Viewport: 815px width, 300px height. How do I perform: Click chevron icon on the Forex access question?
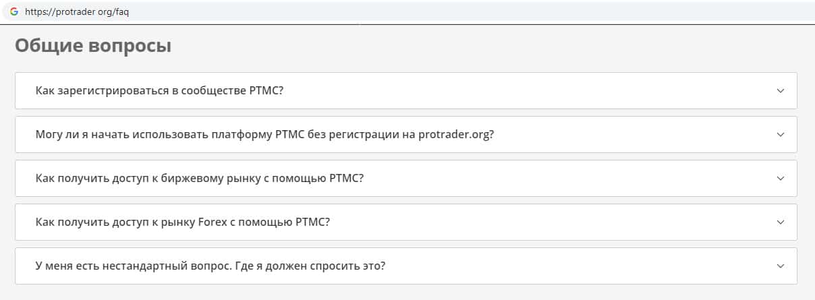coord(780,222)
